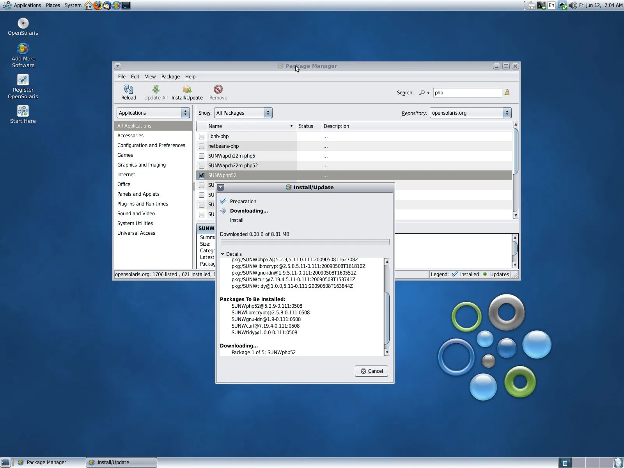Open the Applications category dropdown
This screenshot has width=624, height=468.
pyautogui.click(x=153, y=113)
